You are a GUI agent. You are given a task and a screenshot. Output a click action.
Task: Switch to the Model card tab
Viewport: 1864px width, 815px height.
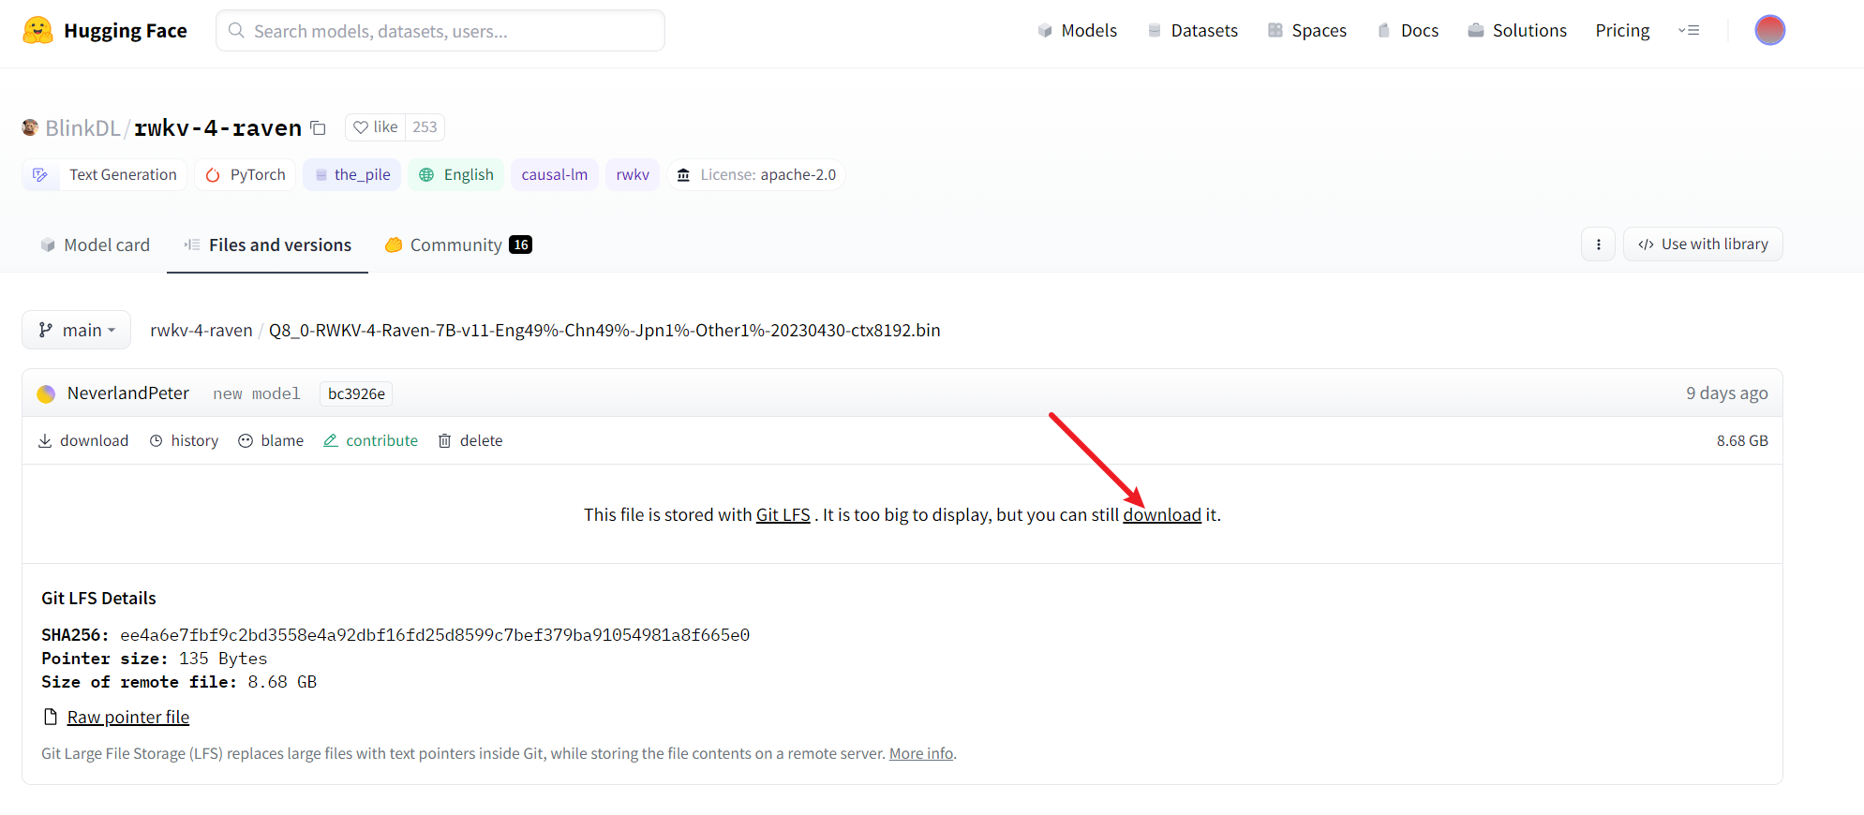(x=95, y=245)
